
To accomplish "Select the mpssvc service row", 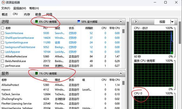I will (x=61, y=90).
